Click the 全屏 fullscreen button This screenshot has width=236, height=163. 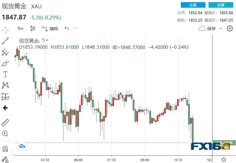coord(221,5)
